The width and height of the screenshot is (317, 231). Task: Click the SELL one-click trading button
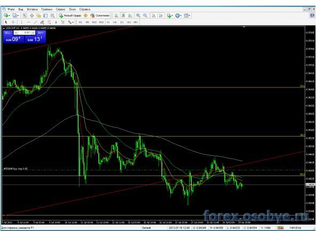tap(8, 33)
